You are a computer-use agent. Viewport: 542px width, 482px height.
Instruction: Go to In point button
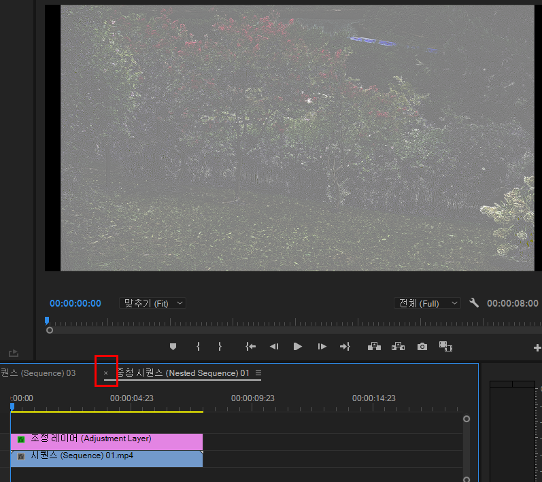[251, 346]
